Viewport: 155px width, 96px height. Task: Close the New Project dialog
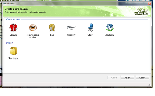(150, 4)
